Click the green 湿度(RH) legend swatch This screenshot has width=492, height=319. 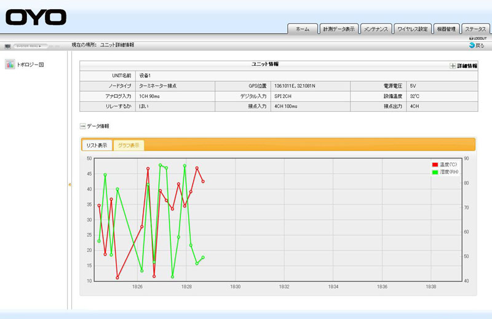(435, 172)
